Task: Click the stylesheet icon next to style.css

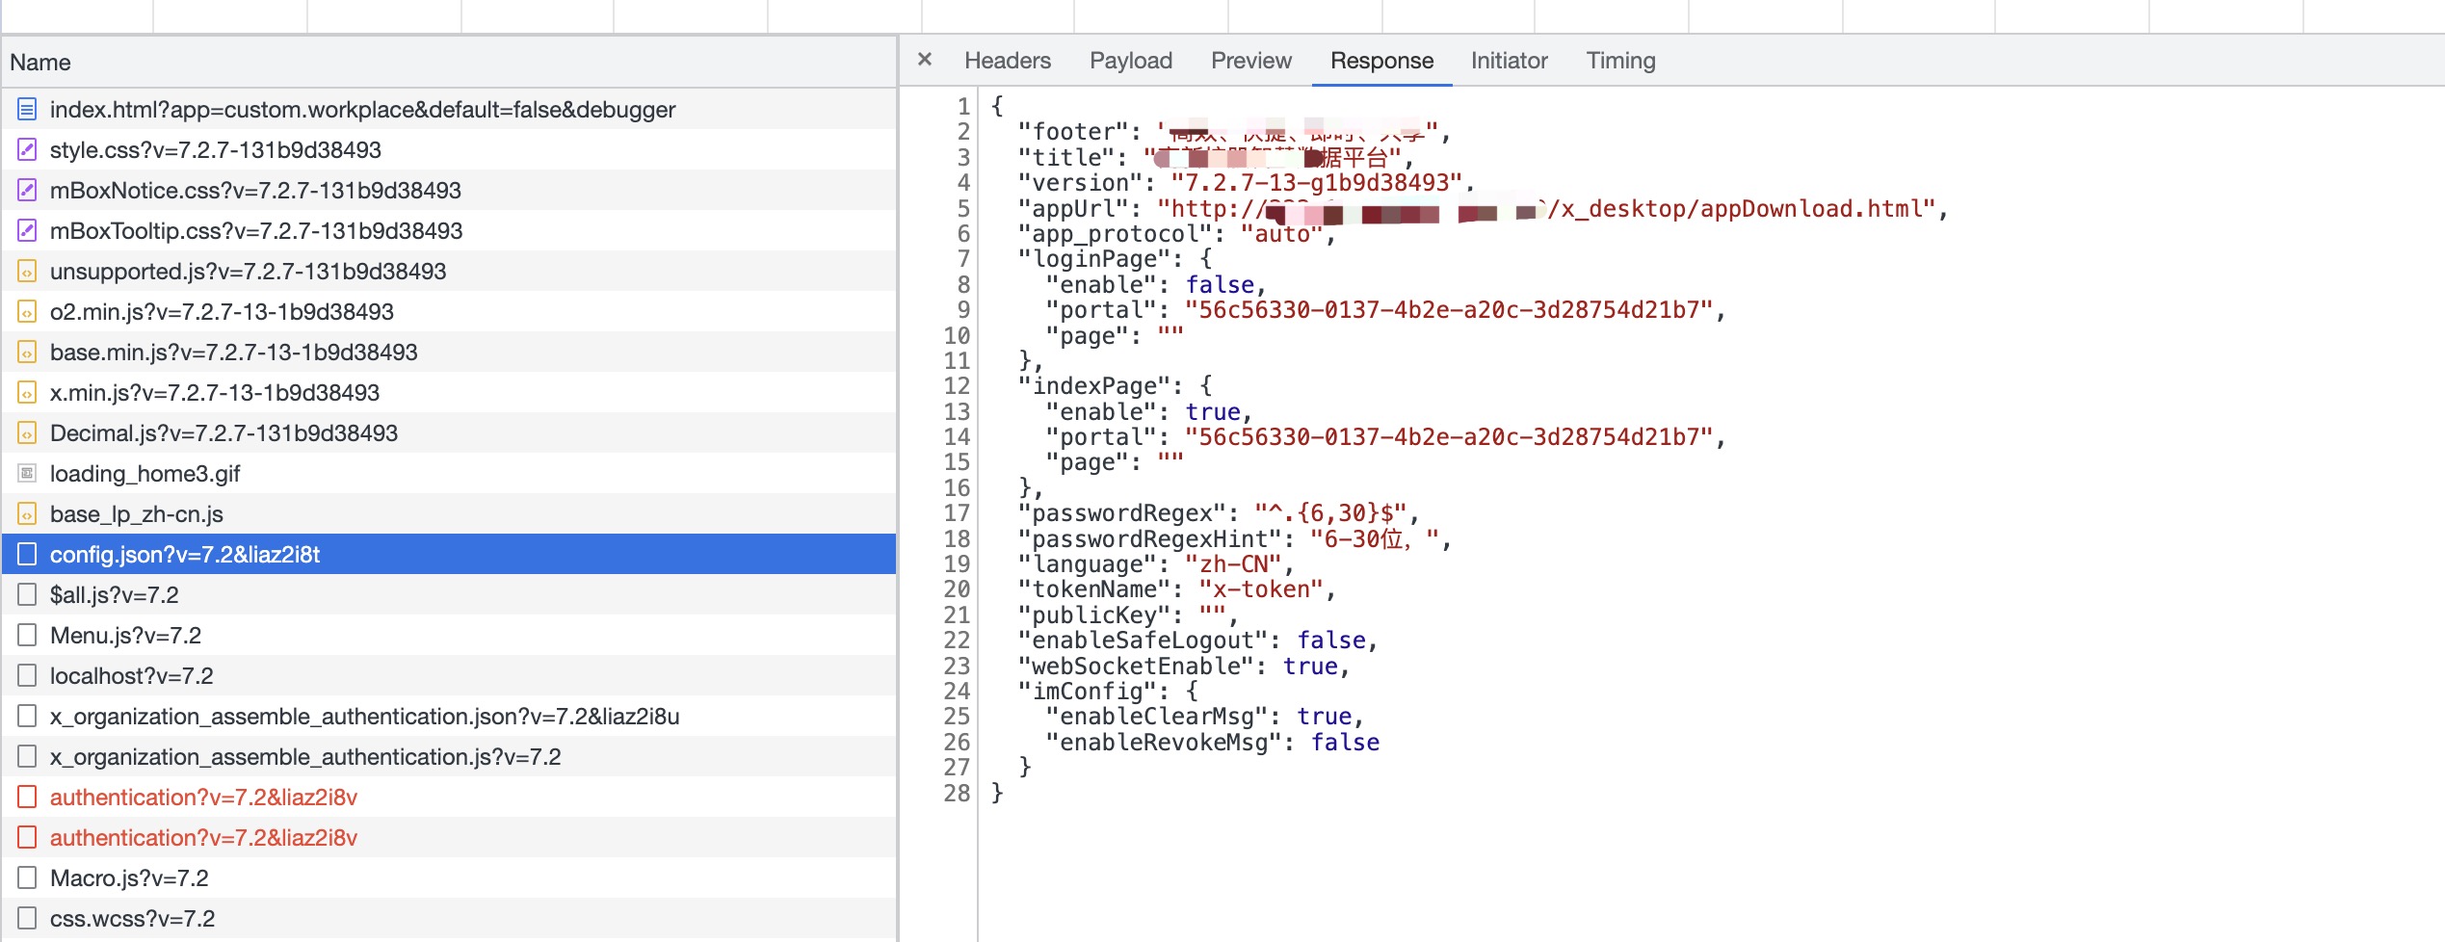Action: click(x=27, y=150)
